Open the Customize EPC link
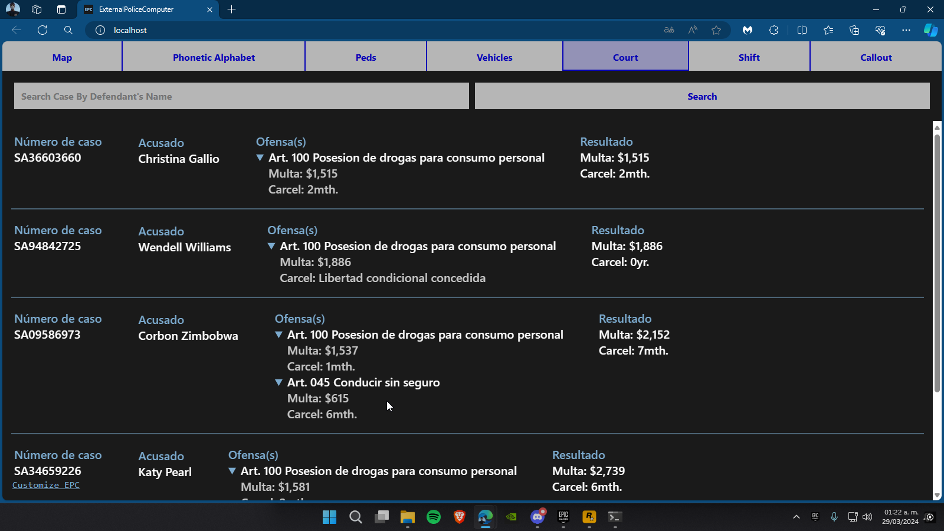 (x=46, y=485)
